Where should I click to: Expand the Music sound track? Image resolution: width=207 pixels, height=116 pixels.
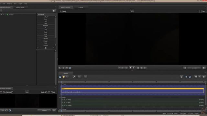(x=62, y=102)
